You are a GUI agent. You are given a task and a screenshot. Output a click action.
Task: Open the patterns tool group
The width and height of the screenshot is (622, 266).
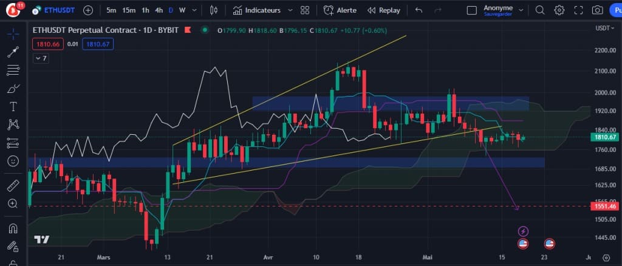13,124
